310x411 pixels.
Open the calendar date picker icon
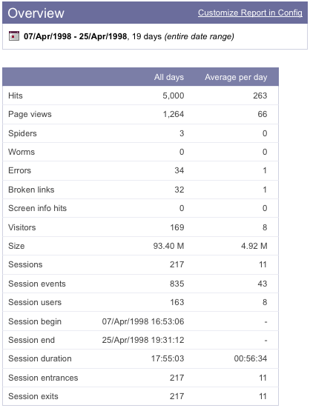pyautogui.click(x=14, y=36)
